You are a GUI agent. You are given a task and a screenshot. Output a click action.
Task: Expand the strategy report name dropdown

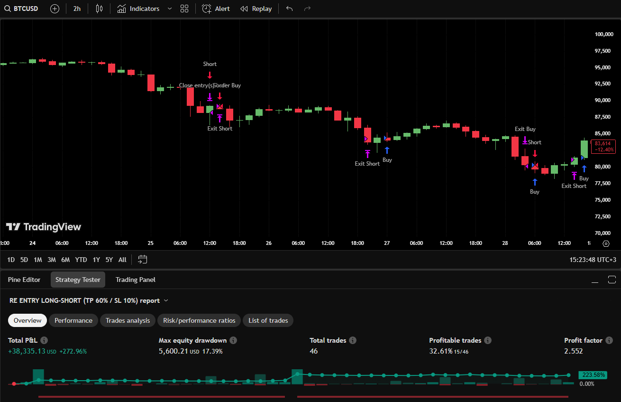pos(166,300)
